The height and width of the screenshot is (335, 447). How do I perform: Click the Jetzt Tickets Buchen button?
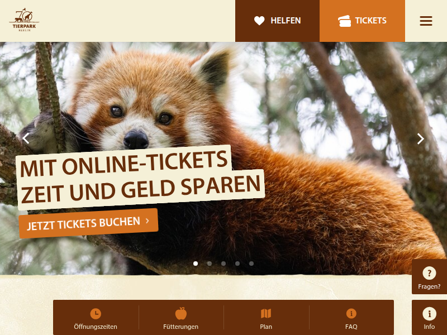click(x=88, y=223)
